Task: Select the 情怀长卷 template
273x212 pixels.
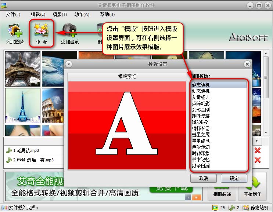Action: pyautogui.click(x=219, y=128)
